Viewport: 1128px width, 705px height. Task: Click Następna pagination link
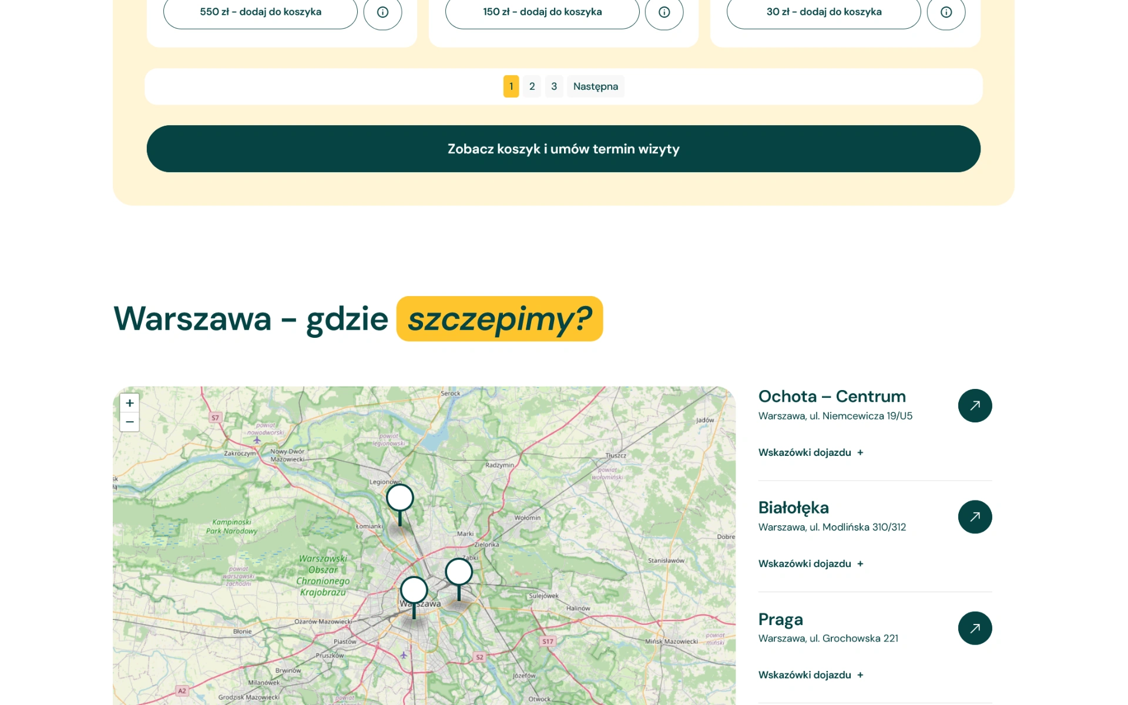[x=595, y=86]
